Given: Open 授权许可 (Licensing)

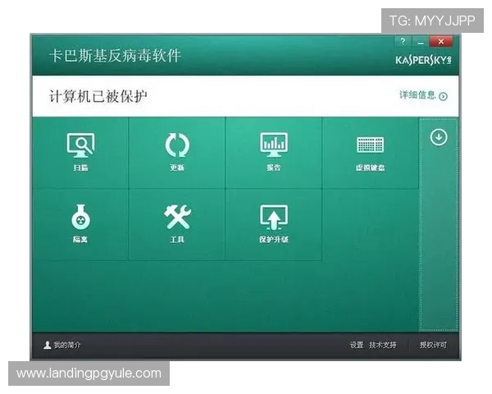Looking at the screenshot, I should [433, 345].
